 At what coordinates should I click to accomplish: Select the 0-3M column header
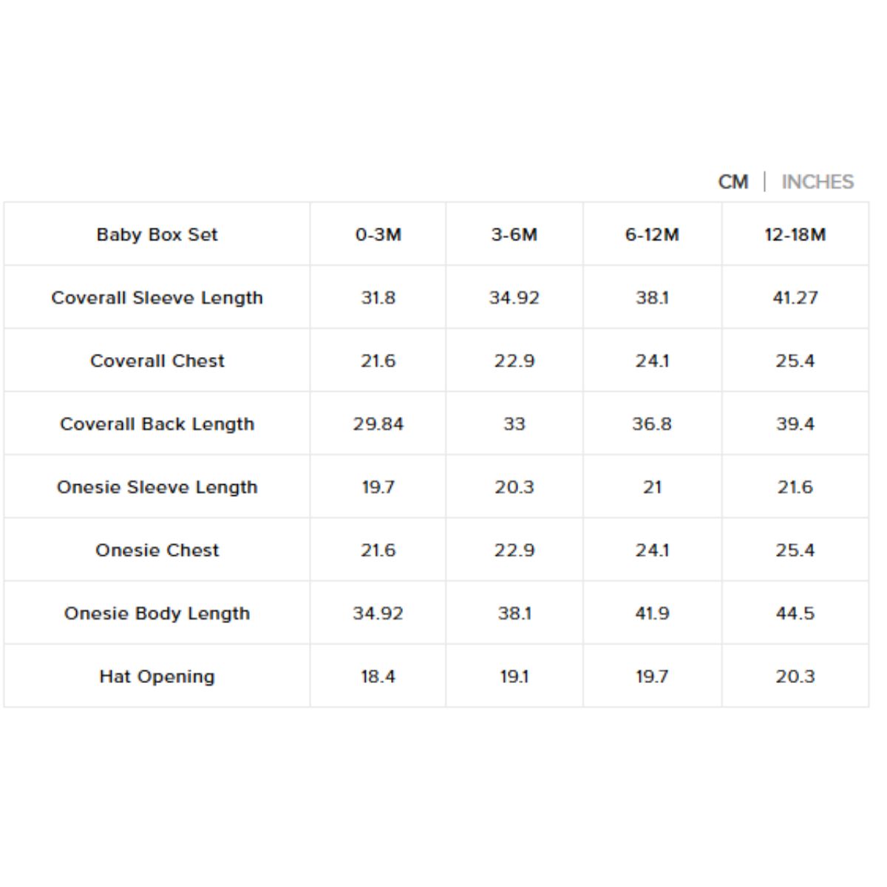(x=378, y=234)
